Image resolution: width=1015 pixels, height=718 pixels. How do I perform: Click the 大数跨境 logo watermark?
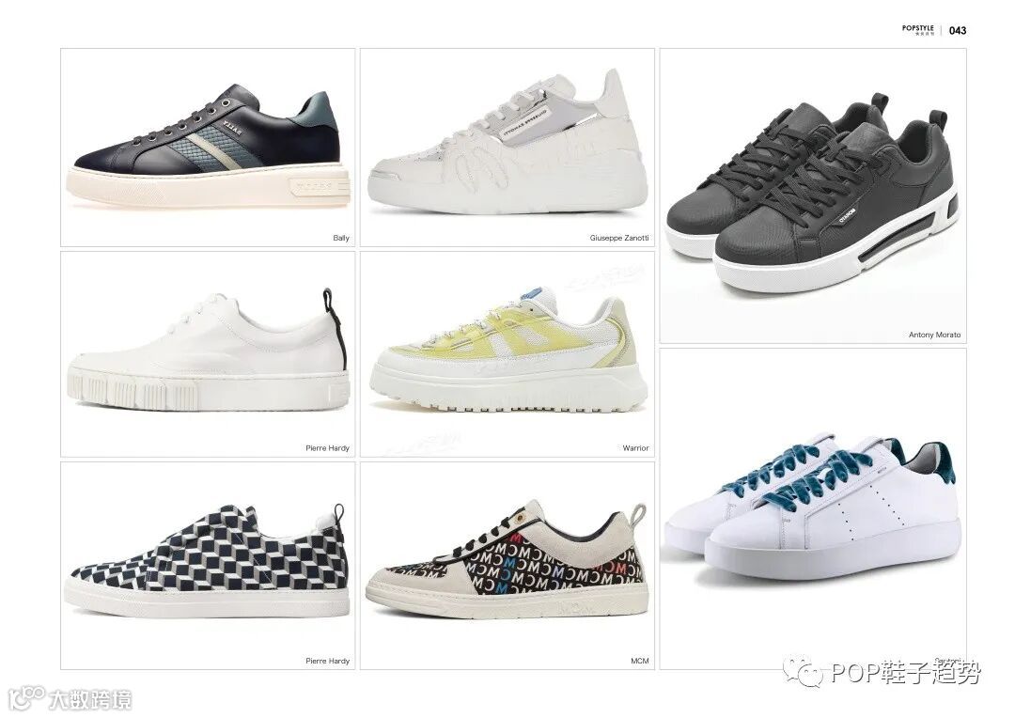pos(72,699)
